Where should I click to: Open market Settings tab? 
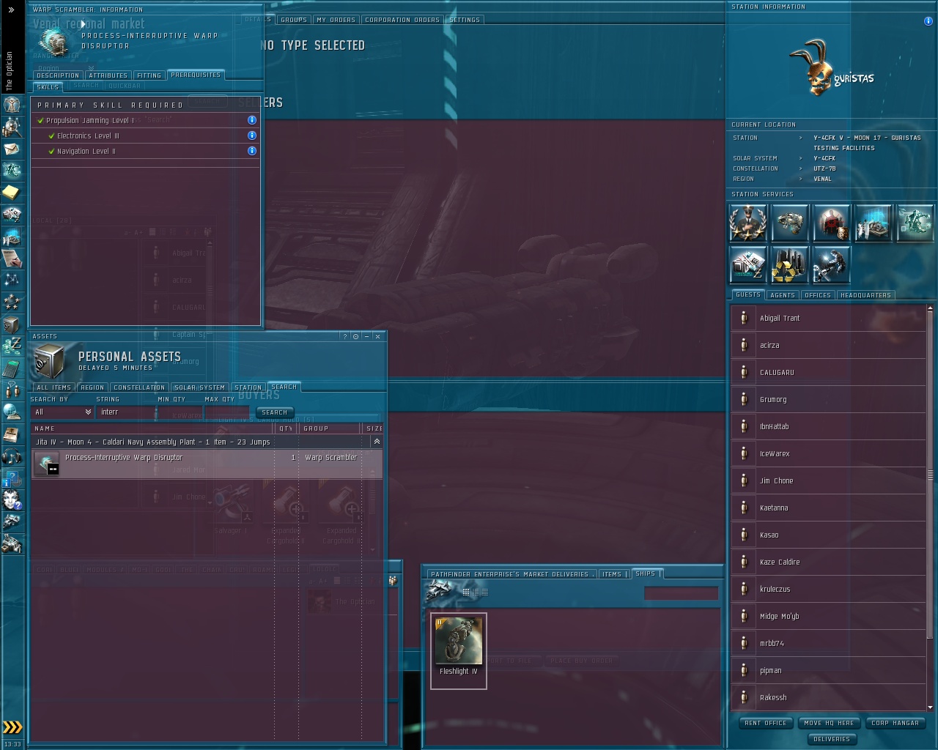click(465, 20)
